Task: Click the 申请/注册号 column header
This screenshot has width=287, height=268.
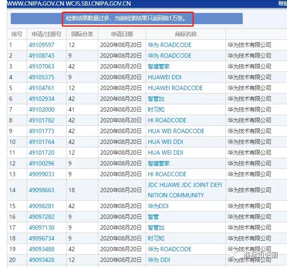Action: pos(46,34)
